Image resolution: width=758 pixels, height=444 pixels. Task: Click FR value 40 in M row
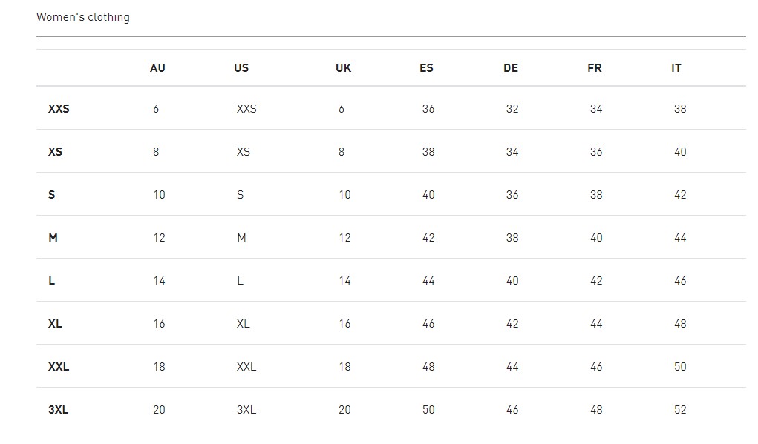point(596,238)
